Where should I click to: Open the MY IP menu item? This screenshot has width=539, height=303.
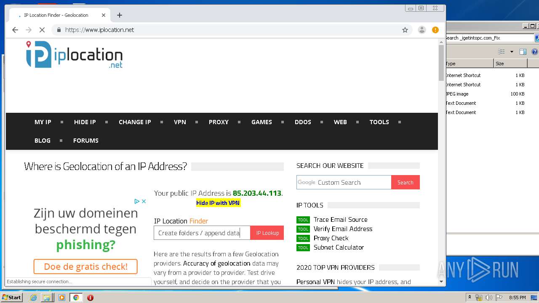pos(43,122)
